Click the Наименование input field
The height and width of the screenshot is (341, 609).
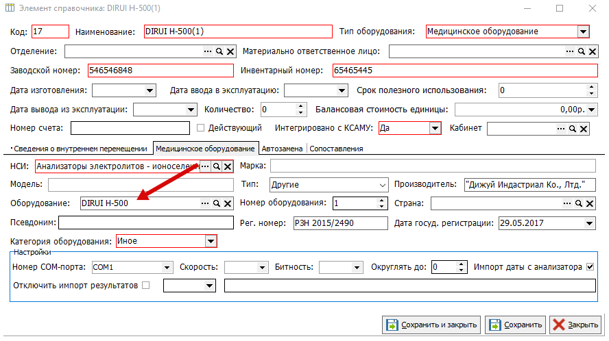click(x=238, y=31)
